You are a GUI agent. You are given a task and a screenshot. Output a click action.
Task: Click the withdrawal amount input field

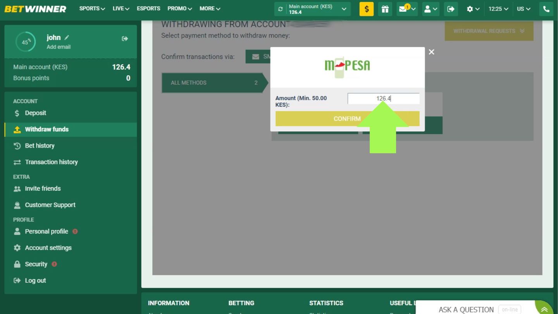383,98
